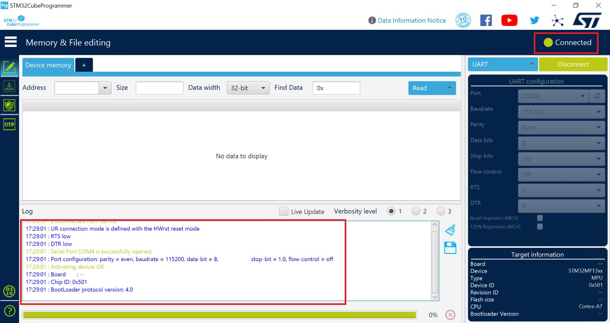610x323 pixels.
Task: Open the Data Information Notice link
Action: [412, 21]
